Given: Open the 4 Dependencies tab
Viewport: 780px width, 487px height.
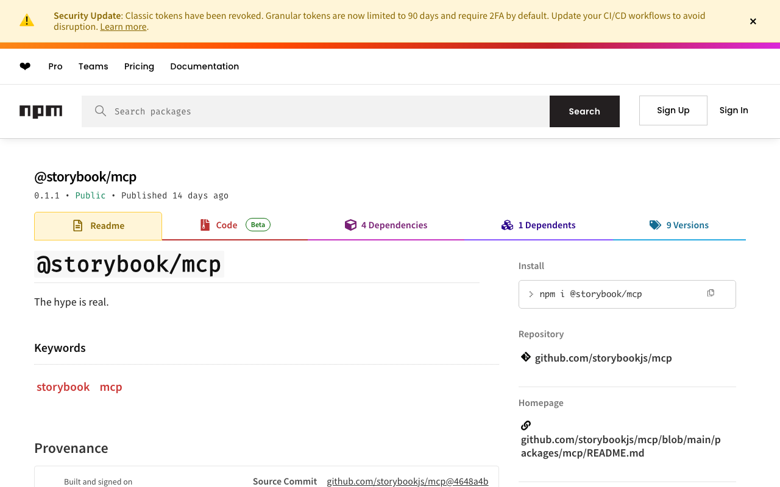Looking at the screenshot, I should pyautogui.click(x=386, y=225).
